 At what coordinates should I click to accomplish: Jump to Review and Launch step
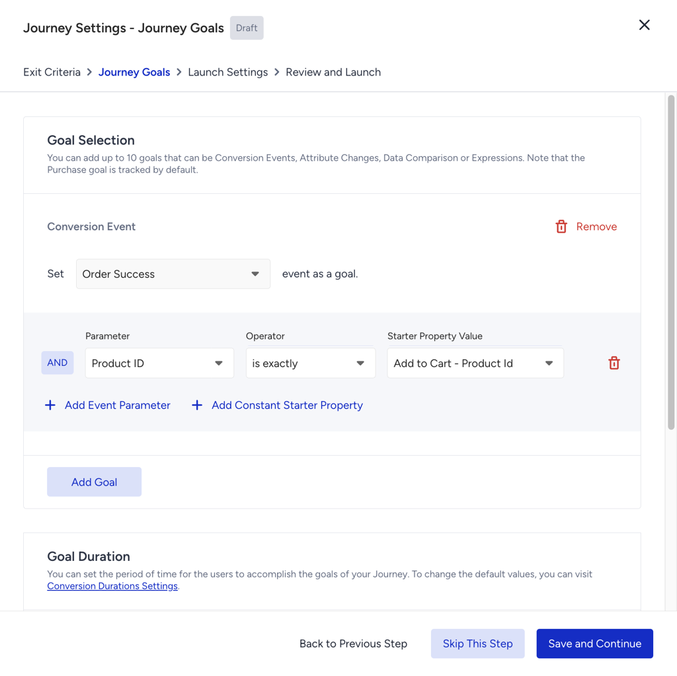pos(333,72)
